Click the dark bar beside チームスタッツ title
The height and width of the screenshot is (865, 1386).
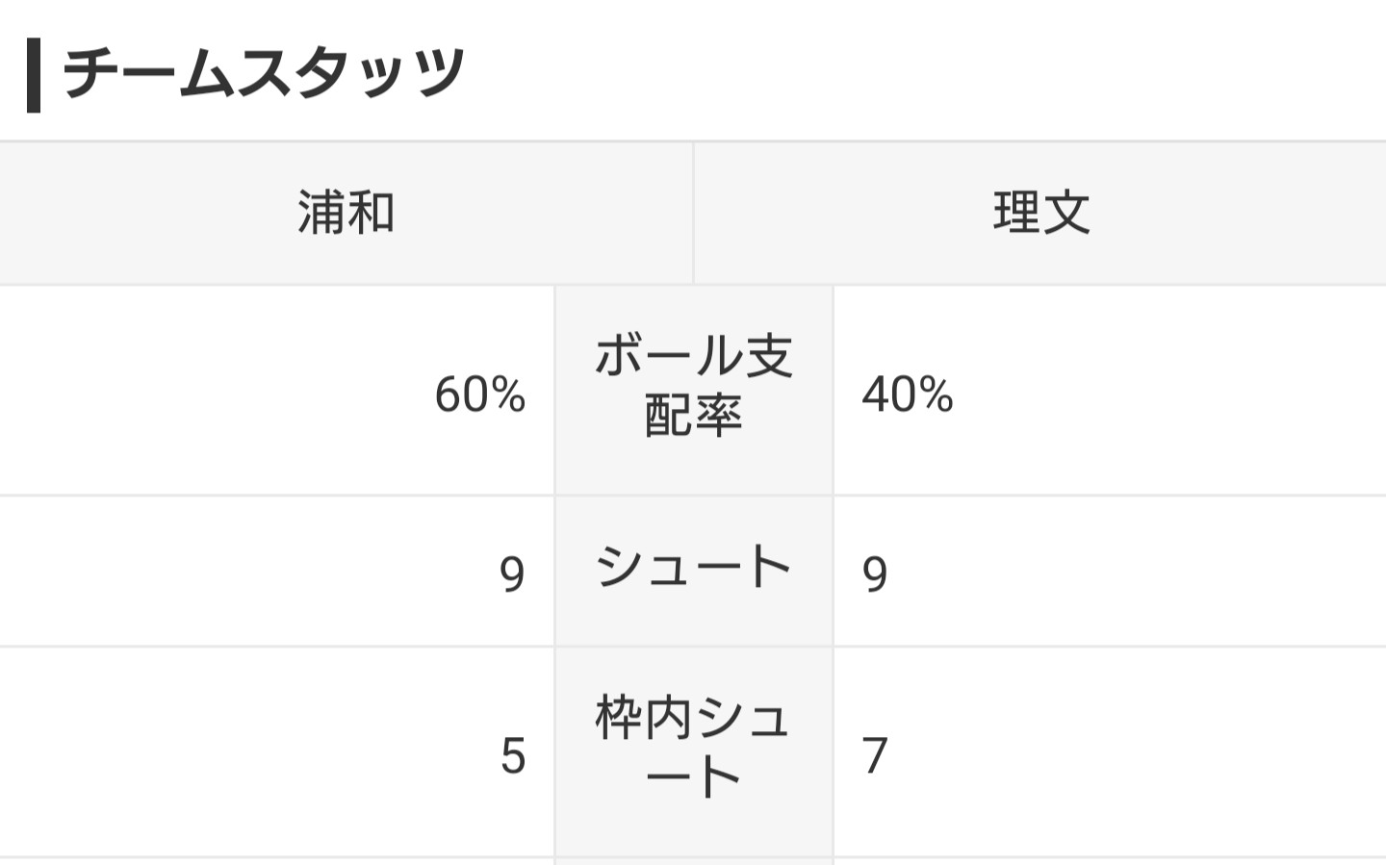coord(34,75)
